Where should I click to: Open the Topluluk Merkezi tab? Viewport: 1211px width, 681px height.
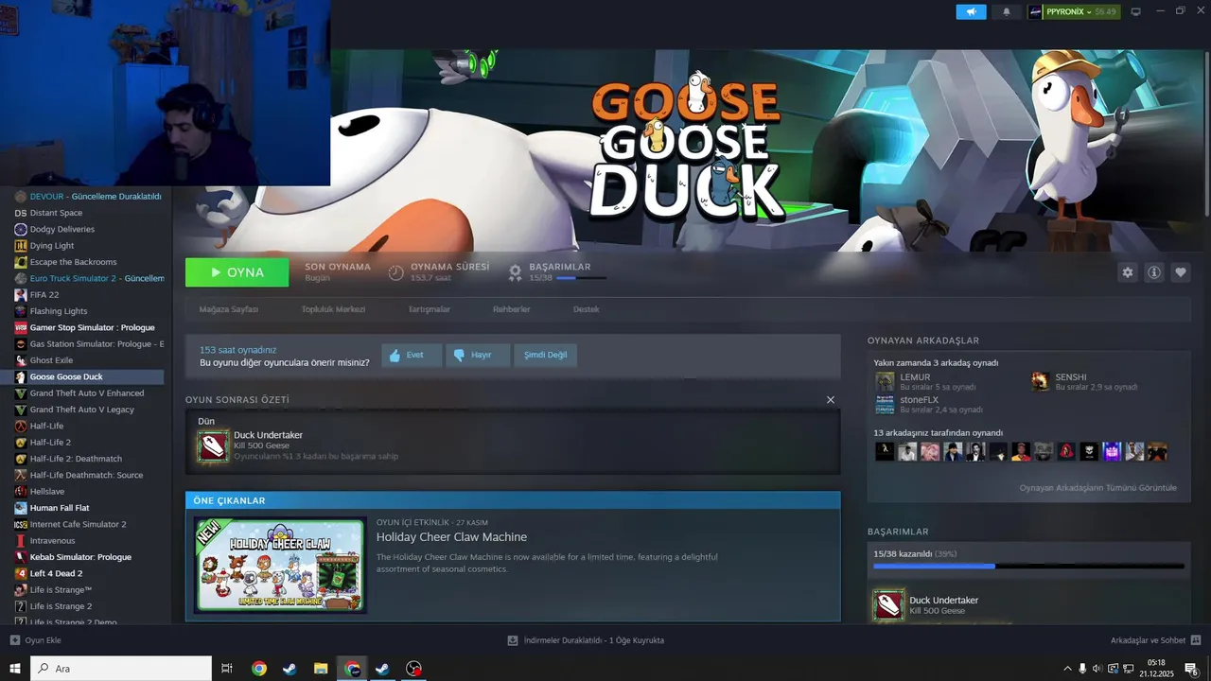coord(333,309)
